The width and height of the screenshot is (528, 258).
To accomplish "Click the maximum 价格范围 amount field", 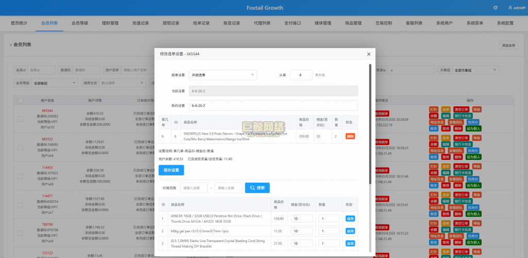I will [x=228, y=188].
